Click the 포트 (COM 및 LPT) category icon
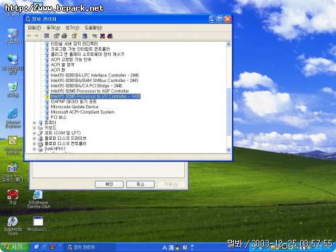The height and width of the screenshot is (252, 336). pos(40,133)
